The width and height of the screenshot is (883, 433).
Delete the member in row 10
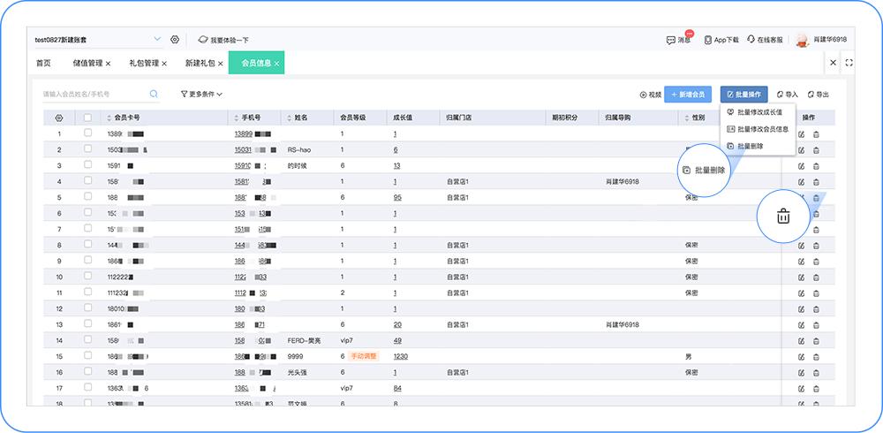tap(816, 277)
